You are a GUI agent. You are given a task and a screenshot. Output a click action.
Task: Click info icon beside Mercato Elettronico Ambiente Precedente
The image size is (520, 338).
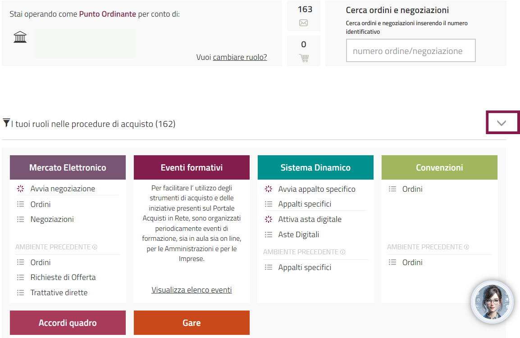tap(95, 247)
